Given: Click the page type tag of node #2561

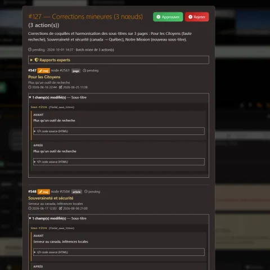Looking at the screenshot, I should click(76, 71).
